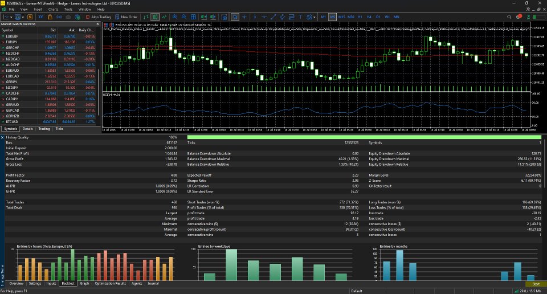
Task: Open the Insert menu
Action: click(x=38, y=10)
